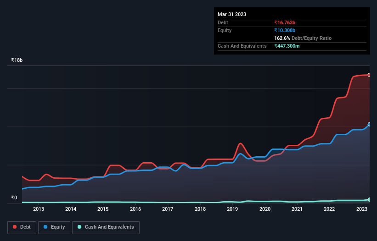Click the red Debt endpoint marker on chart
This screenshot has height=241, width=377.
tap(369, 75)
